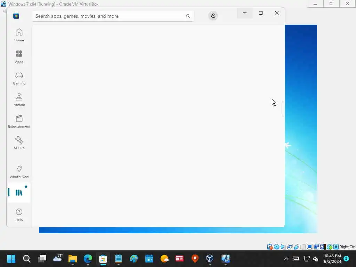Open taskbar Search
Screen dimensions: 356x267
coord(26,259)
